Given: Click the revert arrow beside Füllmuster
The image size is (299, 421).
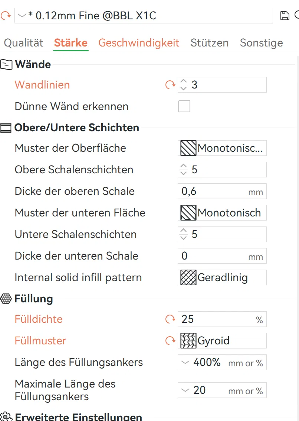Looking at the screenshot, I should click(170, 341).
